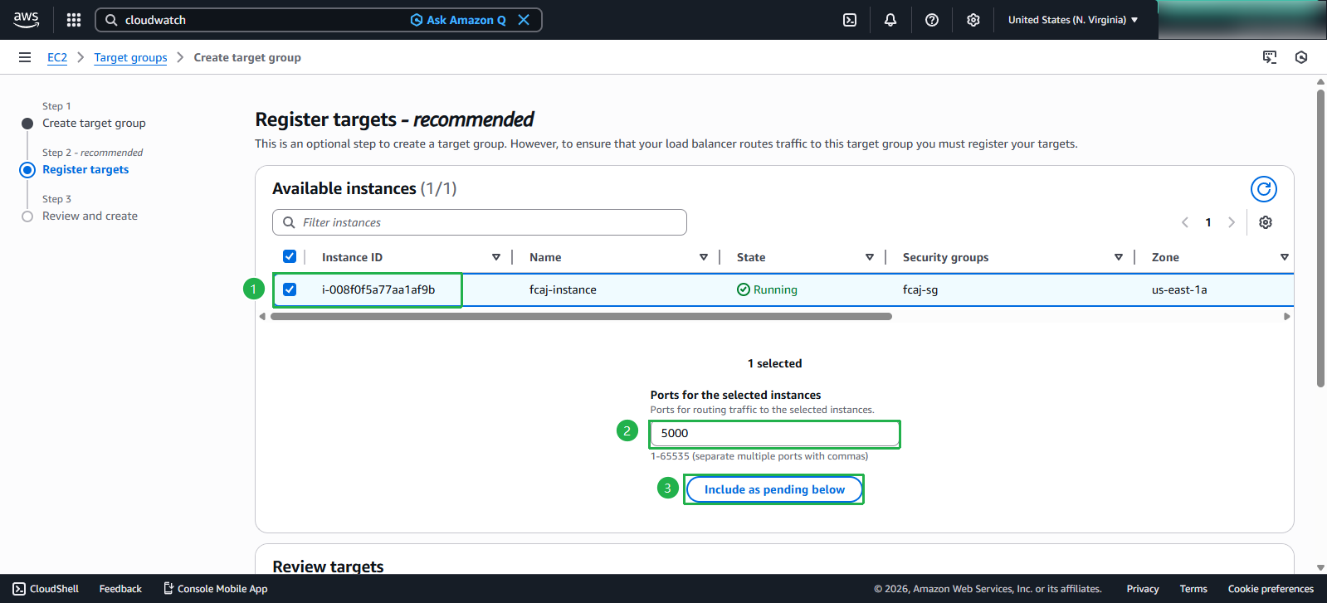This screenshot has height=603, width=1327.
Task: Open the AWS home logo
Action: click(27, 20)
